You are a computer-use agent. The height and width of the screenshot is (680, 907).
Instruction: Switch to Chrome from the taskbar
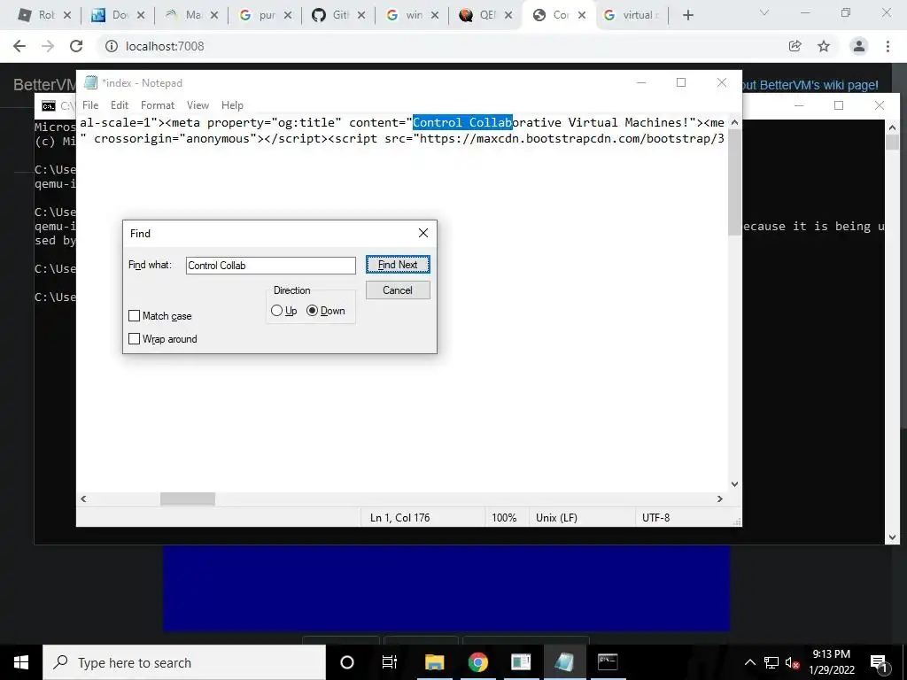point(477,662)
